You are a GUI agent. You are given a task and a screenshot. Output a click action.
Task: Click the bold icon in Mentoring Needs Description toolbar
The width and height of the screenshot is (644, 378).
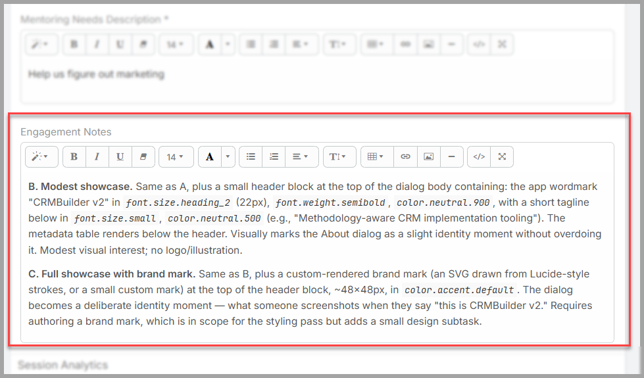point(74,44)
